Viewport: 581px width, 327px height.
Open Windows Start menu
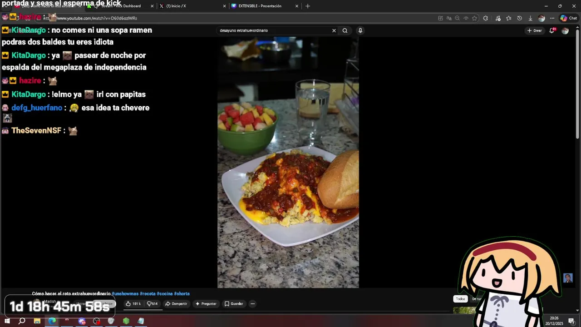[x=7, y=321]
